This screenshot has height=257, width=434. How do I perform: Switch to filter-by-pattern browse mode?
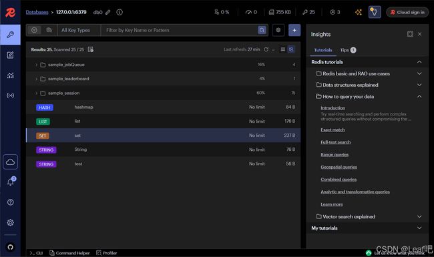(x=34, y=30)
